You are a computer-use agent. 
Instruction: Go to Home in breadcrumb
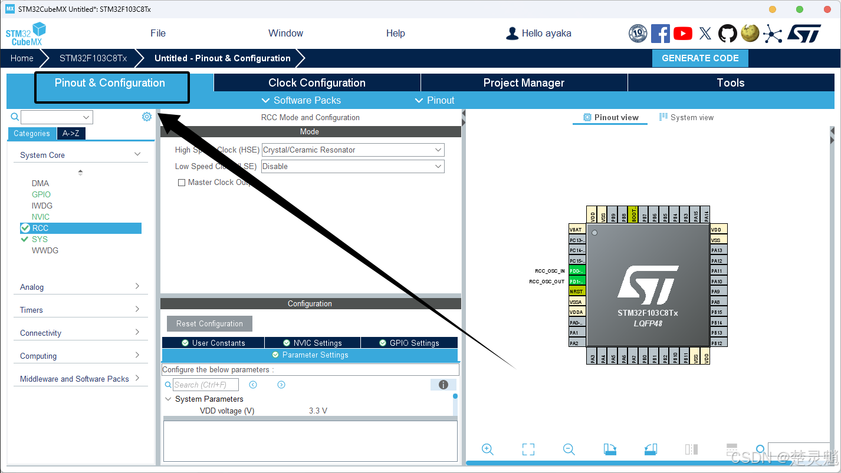22,58
